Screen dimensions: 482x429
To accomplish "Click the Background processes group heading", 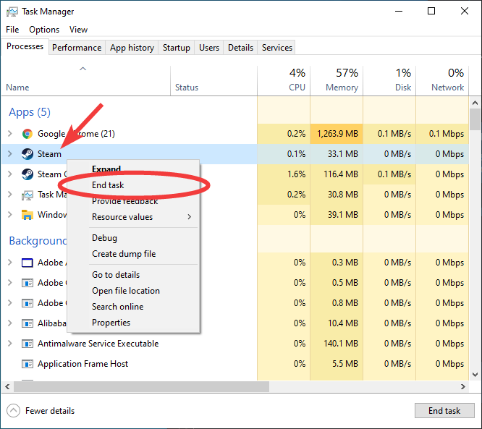I will 38,241.
